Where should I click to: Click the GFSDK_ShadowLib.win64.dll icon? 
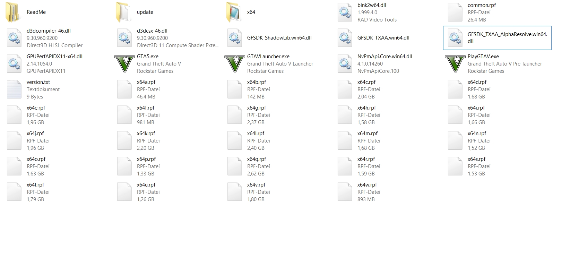pyautogui.click(x=234, y=38)
